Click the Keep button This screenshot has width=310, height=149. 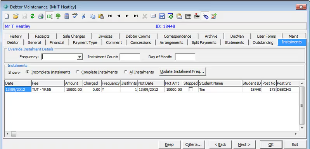pos(170,145)
